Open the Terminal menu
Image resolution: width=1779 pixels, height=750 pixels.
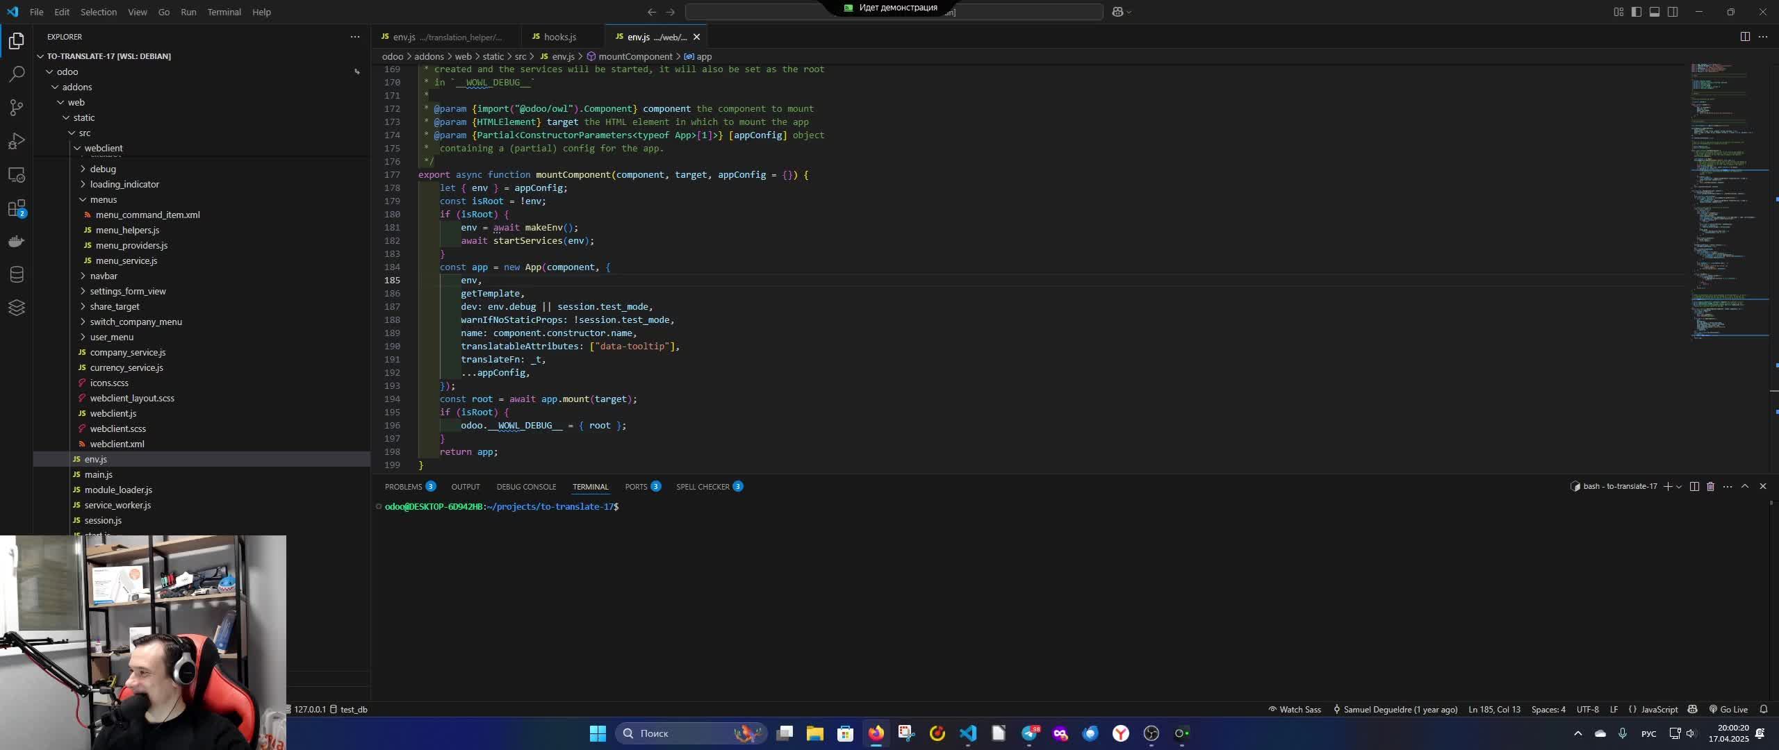click(x=224, y=12)
